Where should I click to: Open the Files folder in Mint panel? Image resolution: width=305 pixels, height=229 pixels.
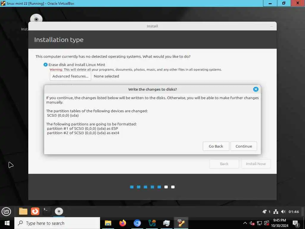point(23,211)
